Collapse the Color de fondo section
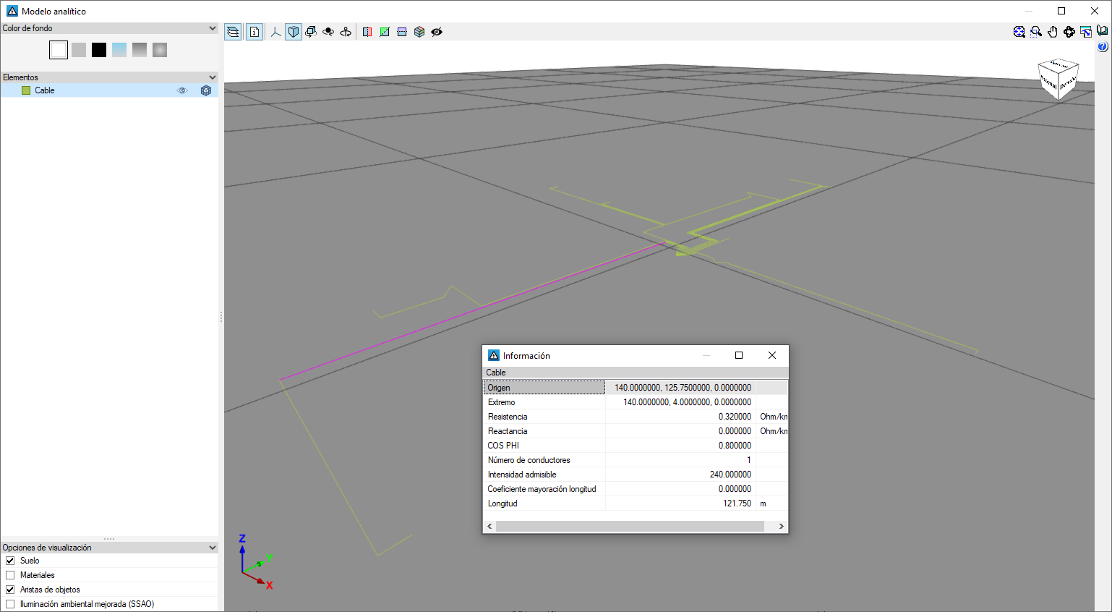1112x612 pixels. point(212,28)
